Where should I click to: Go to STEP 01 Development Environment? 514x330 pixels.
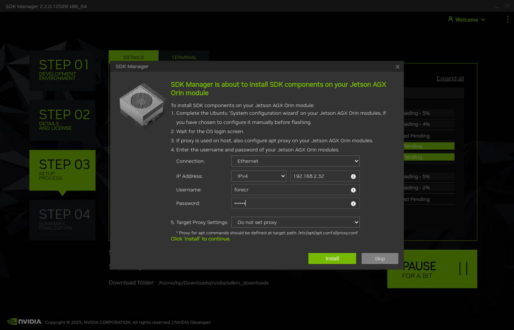coord(63,70)
